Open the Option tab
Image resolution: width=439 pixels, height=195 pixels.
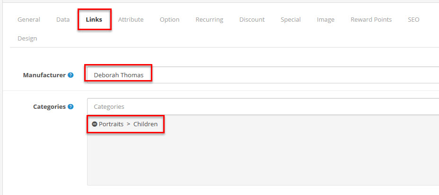point(169,20)
